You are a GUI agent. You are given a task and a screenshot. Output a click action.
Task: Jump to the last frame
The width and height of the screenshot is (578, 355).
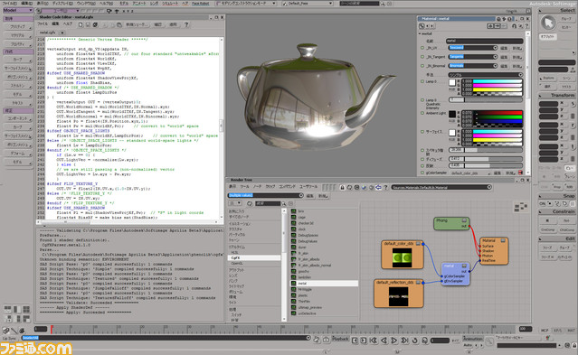[x=404, y=341]
